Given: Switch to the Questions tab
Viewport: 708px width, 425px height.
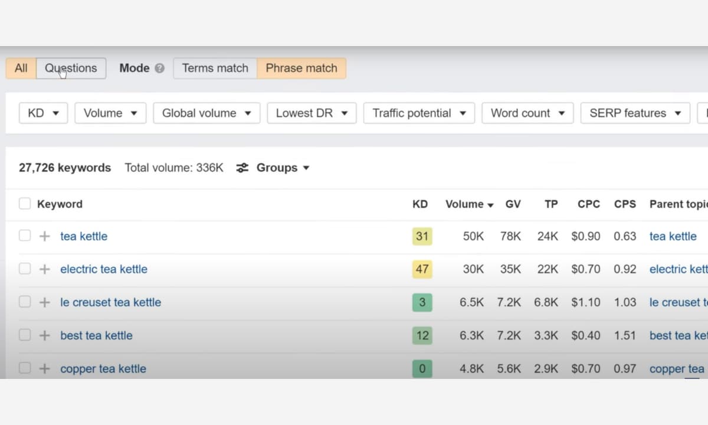Looking at the screenshot, I should tap(71, 68).
